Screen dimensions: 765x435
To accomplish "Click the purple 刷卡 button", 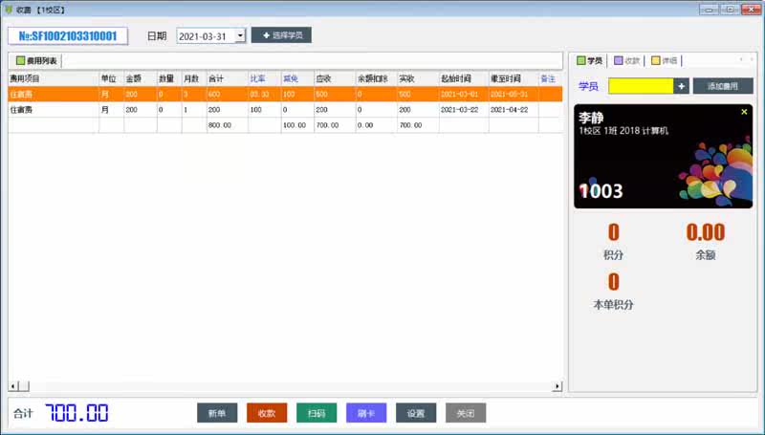I will coord(366,413).
